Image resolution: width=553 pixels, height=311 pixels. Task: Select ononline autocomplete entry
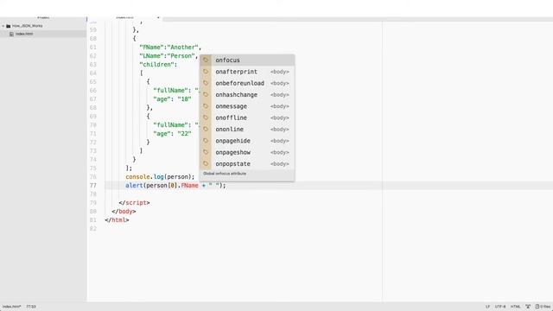pyautogui.click(x=247, y=129)
